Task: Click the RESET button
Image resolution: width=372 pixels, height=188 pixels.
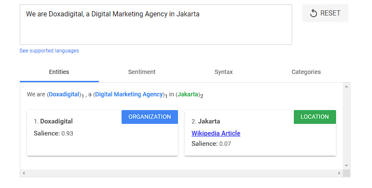Action: pyautogui.click(x=325, y=13)
